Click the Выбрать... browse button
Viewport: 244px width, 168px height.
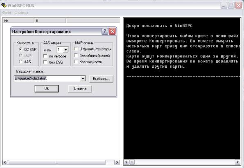coord(101,79)
